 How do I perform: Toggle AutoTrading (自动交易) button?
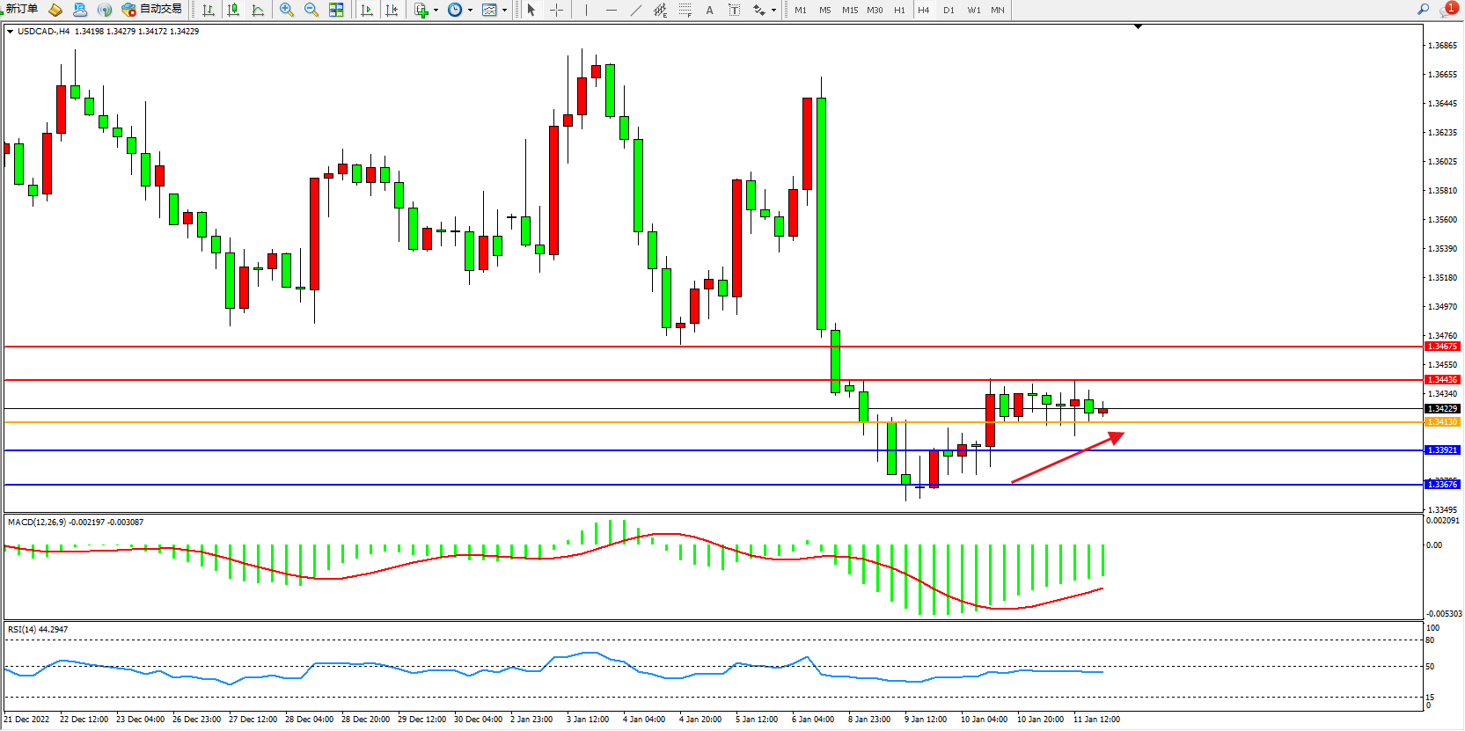point(152,10)
